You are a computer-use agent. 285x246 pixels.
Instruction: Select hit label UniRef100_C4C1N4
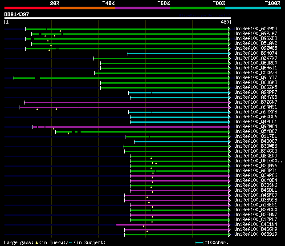coord(256,225)
